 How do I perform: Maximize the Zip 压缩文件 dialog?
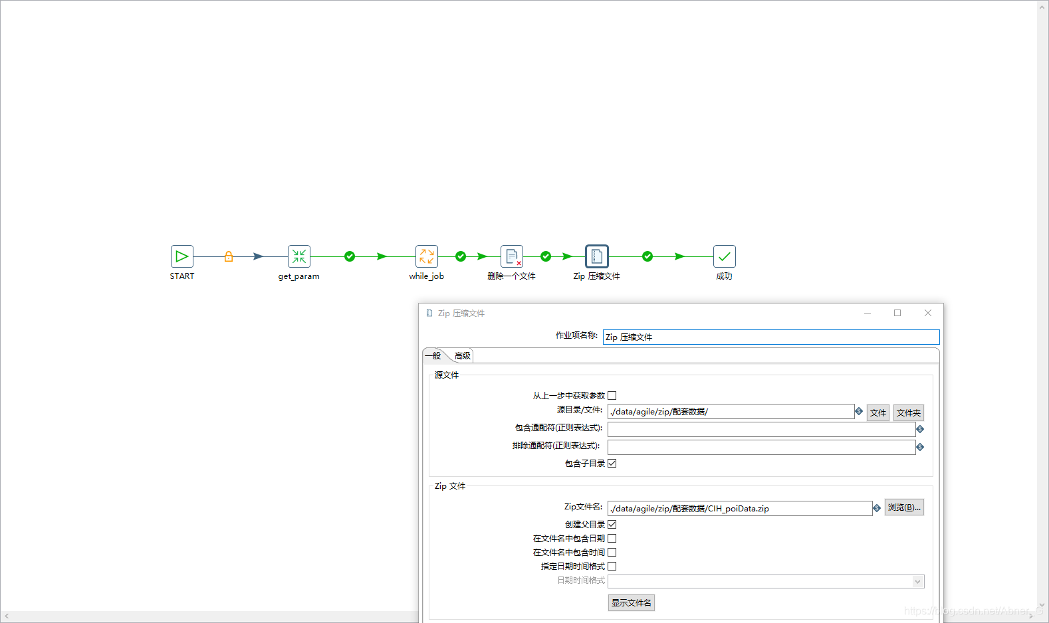897,313
